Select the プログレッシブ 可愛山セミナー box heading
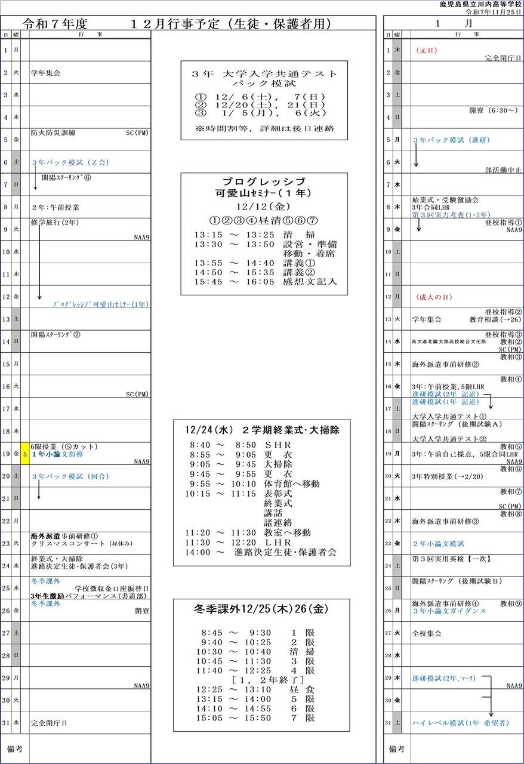524x764 pixels. point(263,187)
